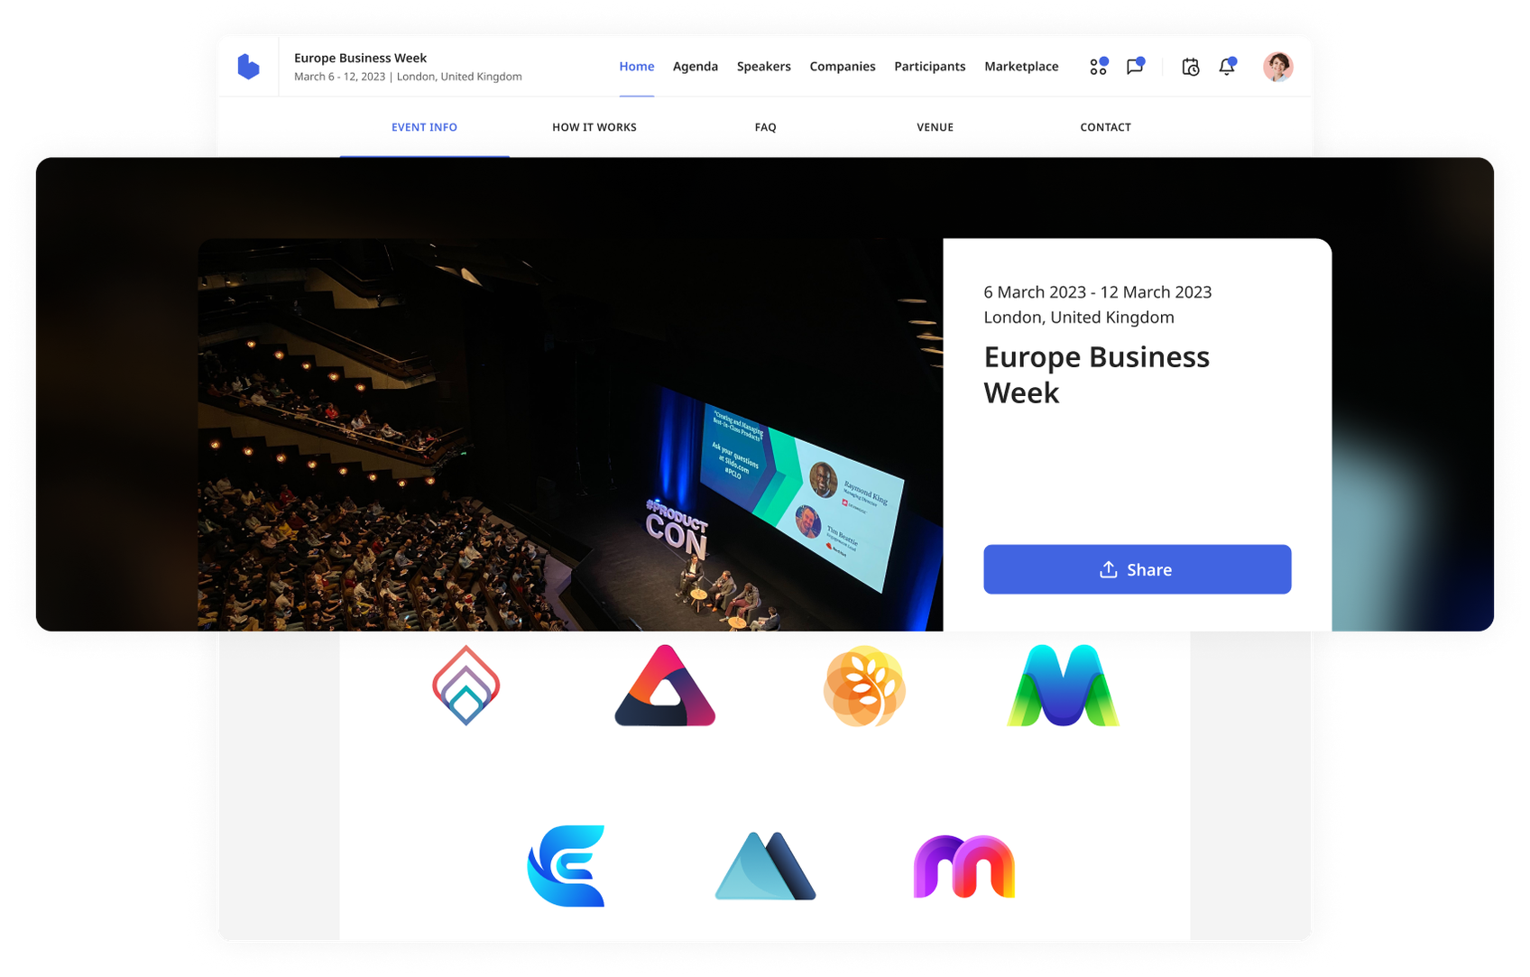This screenshot has height=977, width=1530.
Task: Open the Companies page
Action: pos(843,67)
